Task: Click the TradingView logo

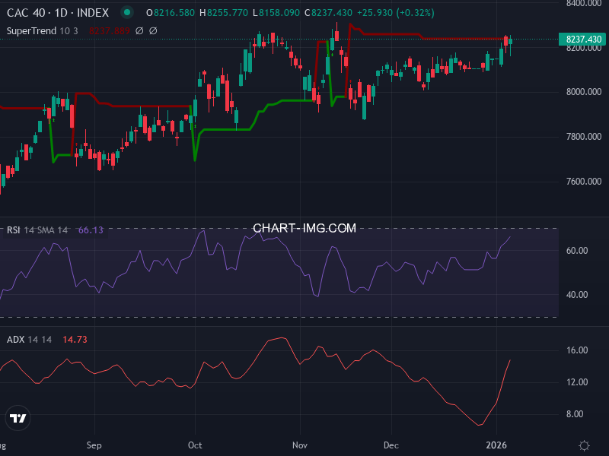Action: pos(17,419)
